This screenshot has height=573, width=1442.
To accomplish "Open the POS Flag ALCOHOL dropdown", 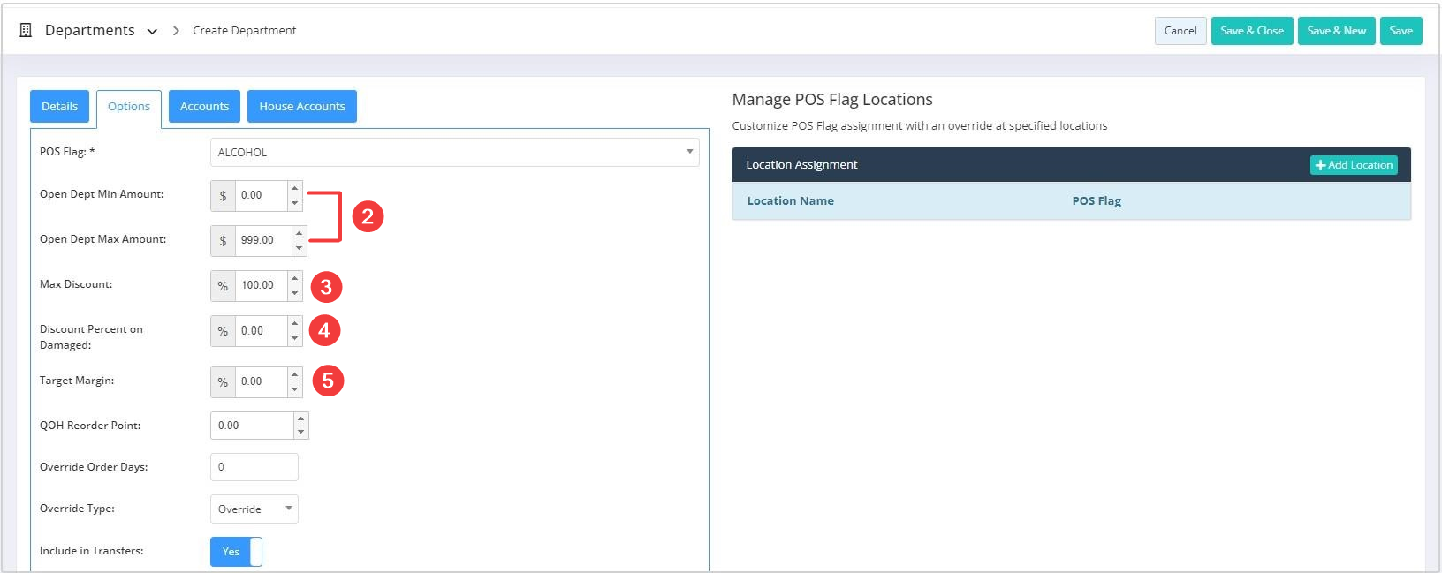I will click(x=454, y=152).
